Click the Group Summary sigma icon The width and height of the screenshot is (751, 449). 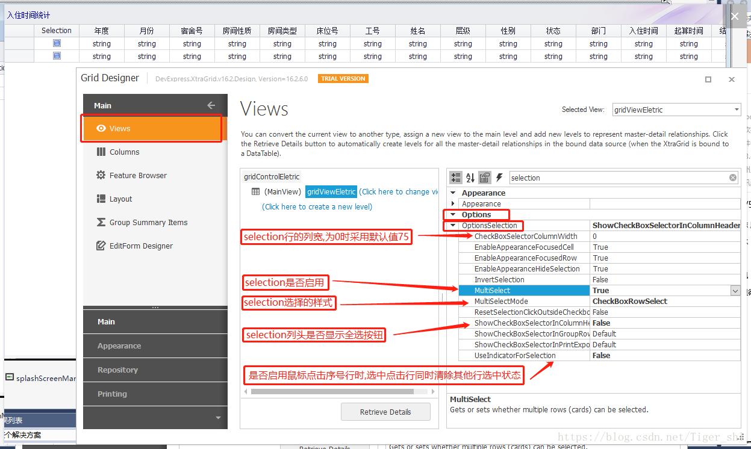(101, 222)
